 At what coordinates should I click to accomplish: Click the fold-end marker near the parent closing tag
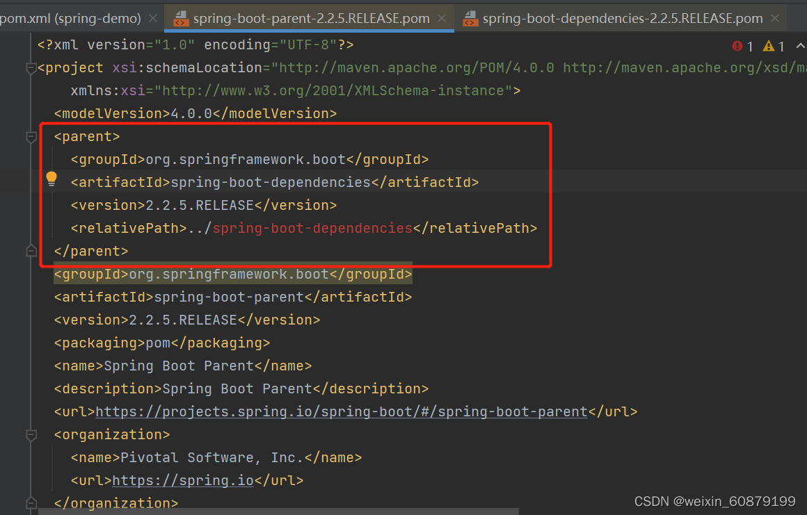tap(31, 251)
